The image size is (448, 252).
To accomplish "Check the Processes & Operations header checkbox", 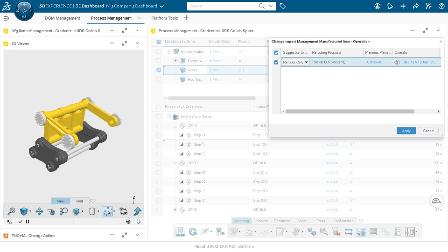I will pyautogui.click(x=159, y=107).
